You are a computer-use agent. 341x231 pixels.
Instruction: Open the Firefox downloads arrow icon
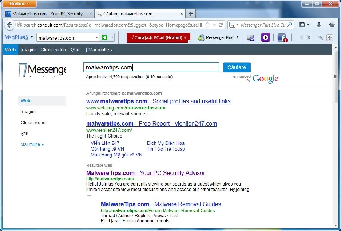318,25
